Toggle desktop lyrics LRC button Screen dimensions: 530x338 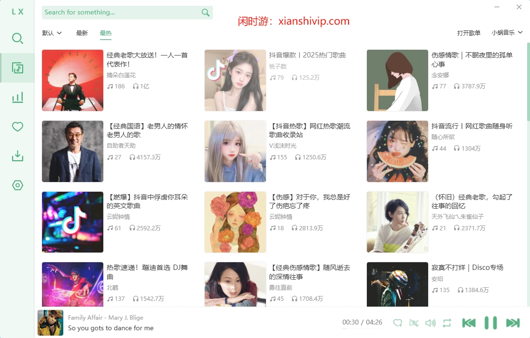coord(414,323)
